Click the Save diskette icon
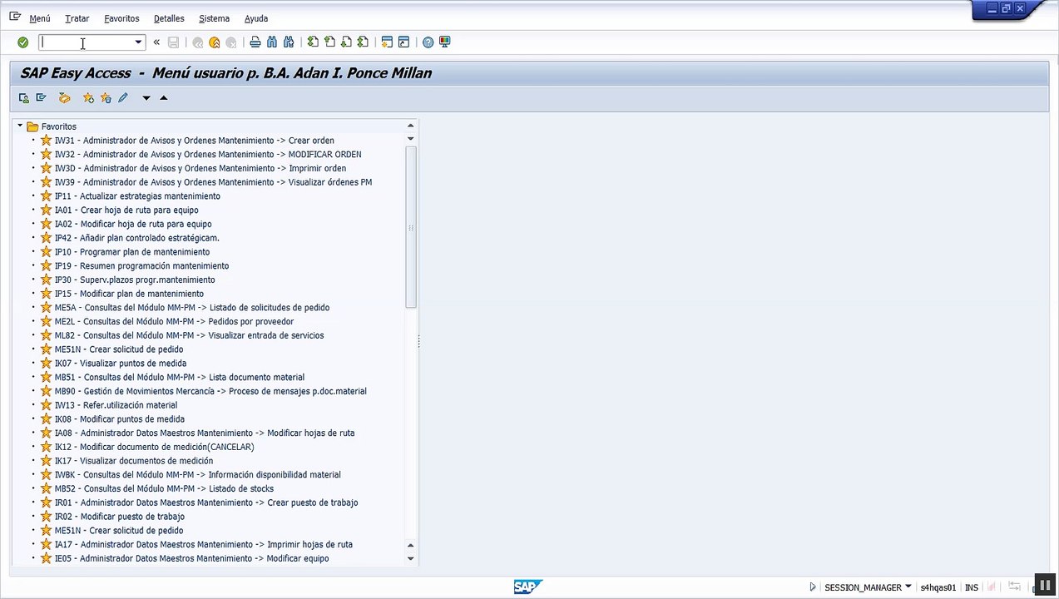The image size is (1059, 599). [x=173, y=42]
